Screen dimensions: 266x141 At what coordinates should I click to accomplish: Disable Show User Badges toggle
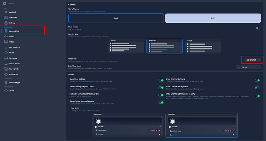(x=161, y=80)
